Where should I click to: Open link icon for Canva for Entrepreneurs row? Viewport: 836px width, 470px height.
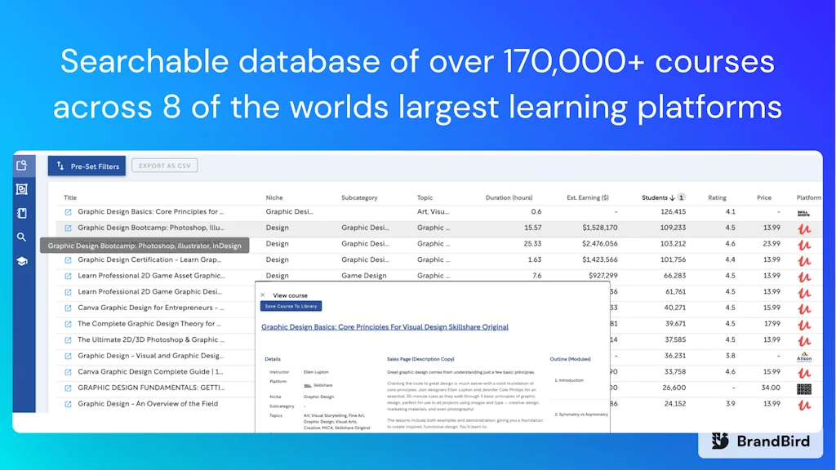(68, 308)
